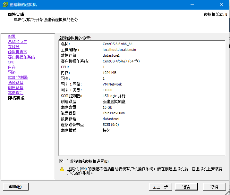Image resolution: width=230 pixels, height=195 pixels.
Task: Open SCSI 控制器 step
Action: click(x=18, y=77)
